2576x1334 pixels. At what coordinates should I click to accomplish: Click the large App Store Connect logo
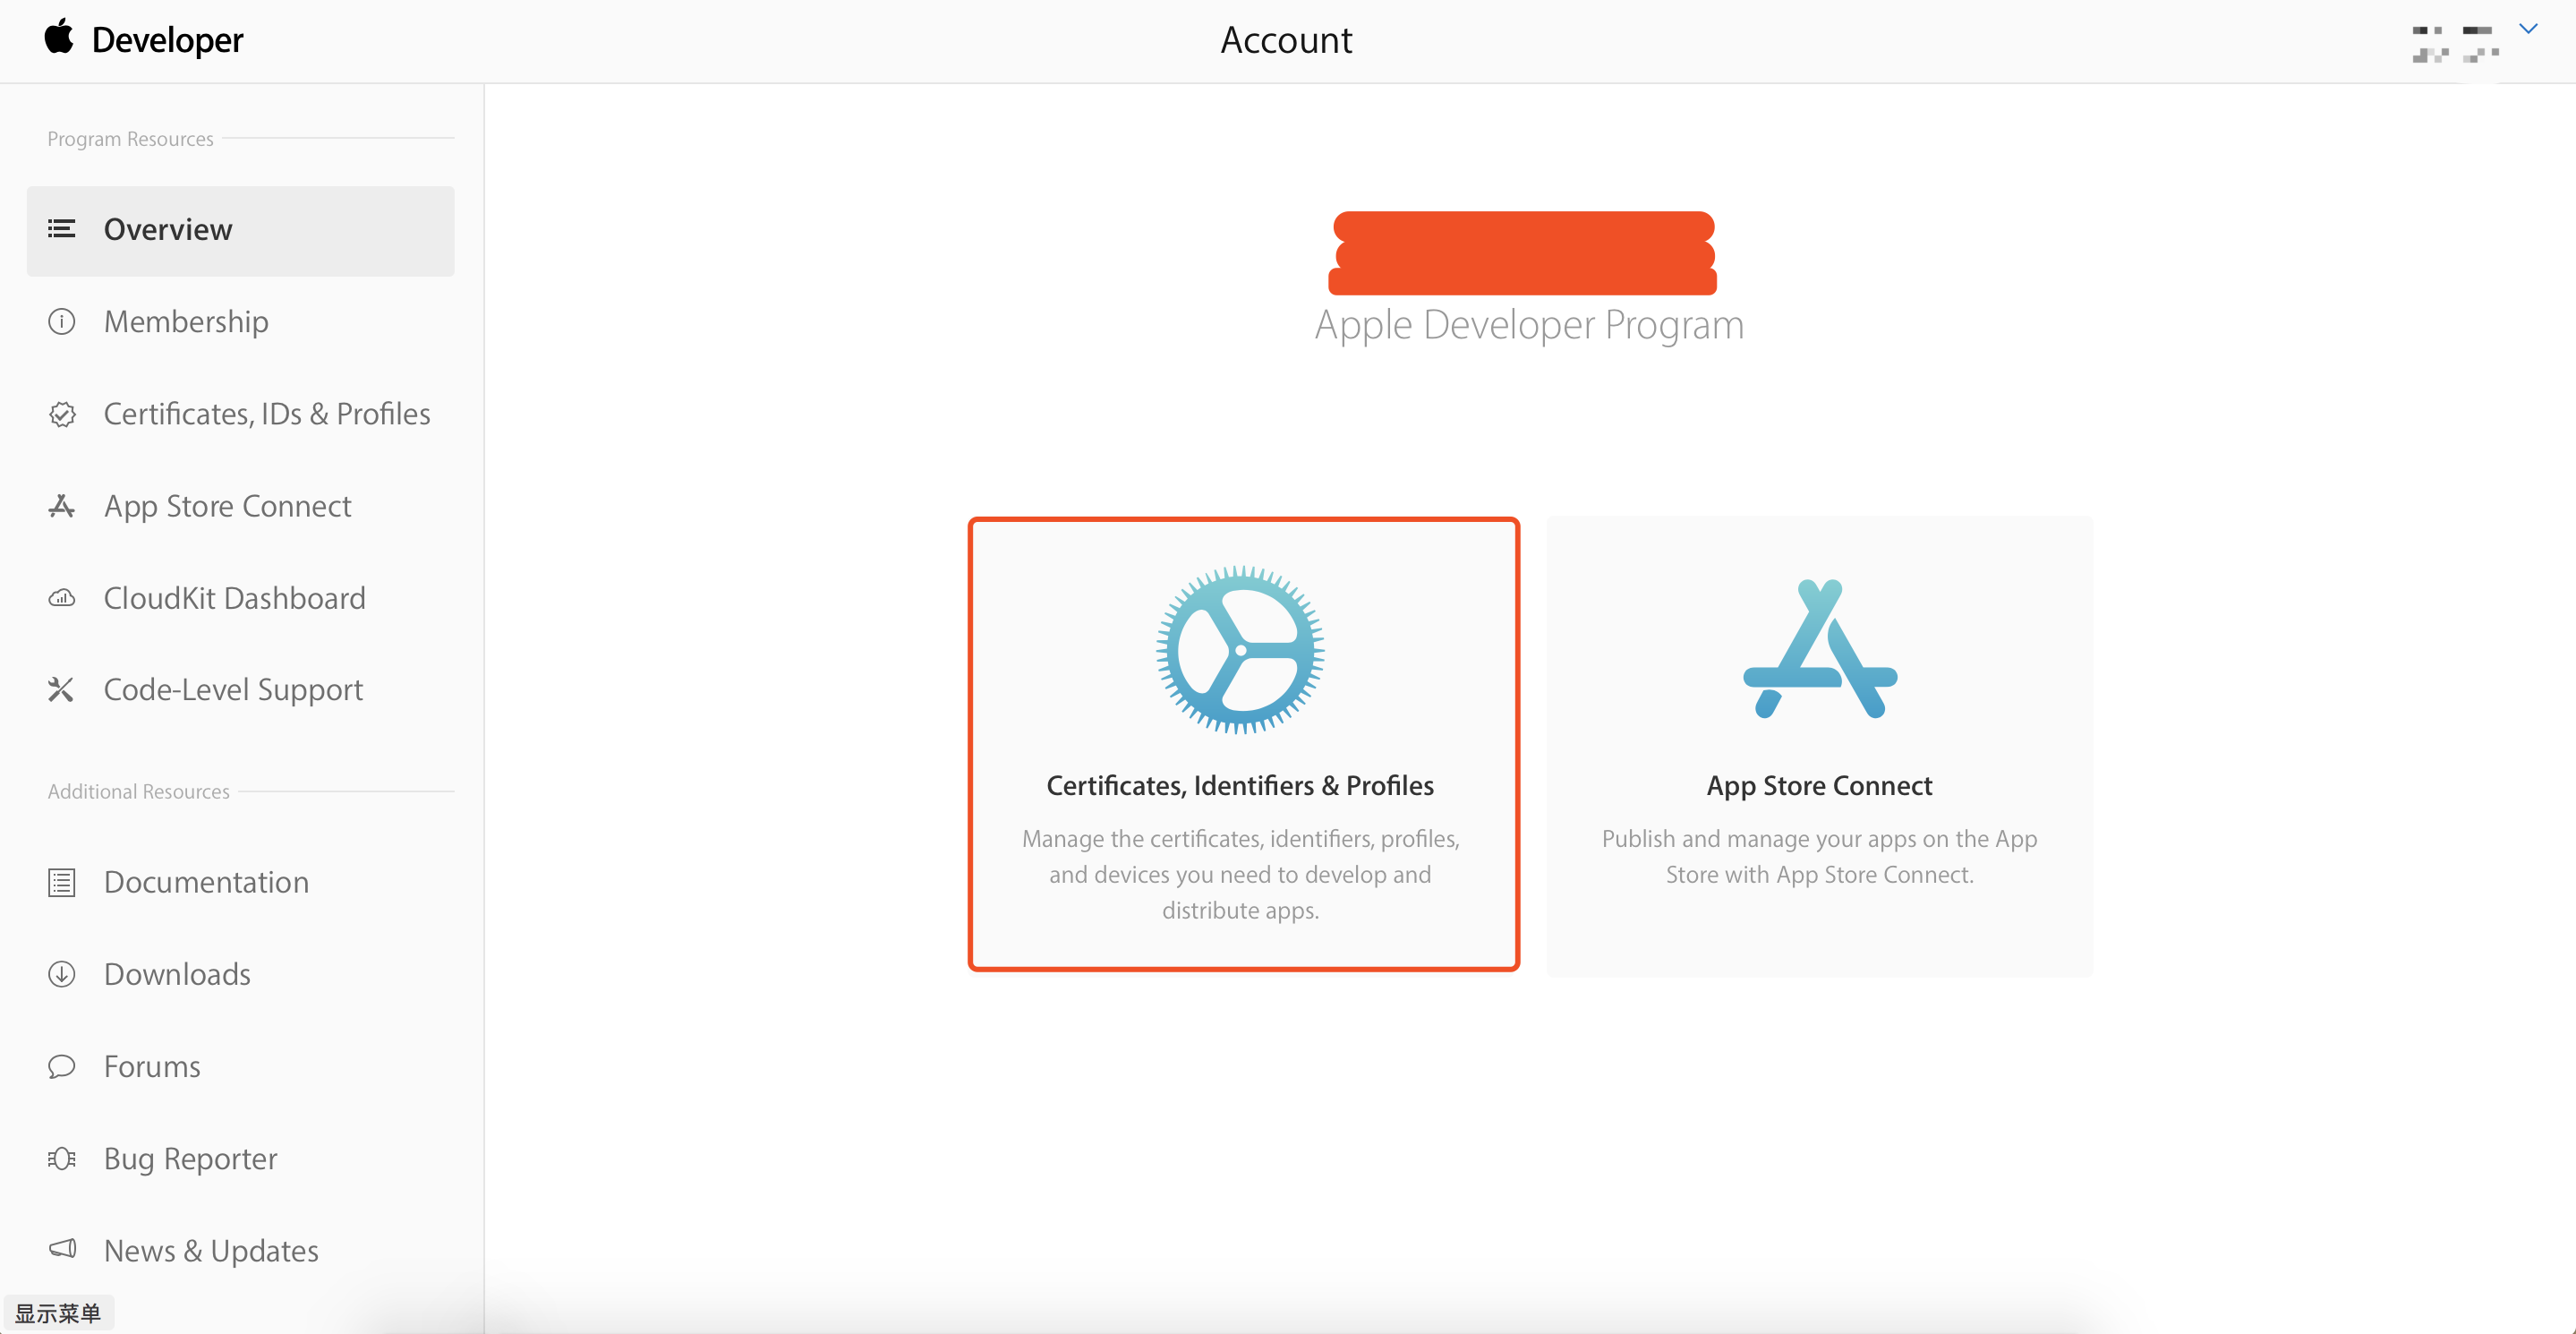[1819, 650]
